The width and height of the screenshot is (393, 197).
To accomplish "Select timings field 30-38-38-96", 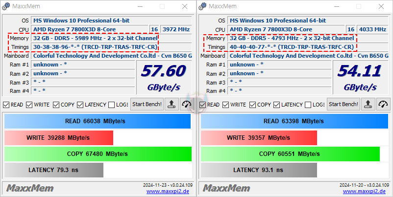I will tap(111, 47).
